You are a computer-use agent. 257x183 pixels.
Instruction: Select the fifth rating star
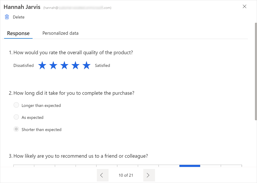click(87, 65)
